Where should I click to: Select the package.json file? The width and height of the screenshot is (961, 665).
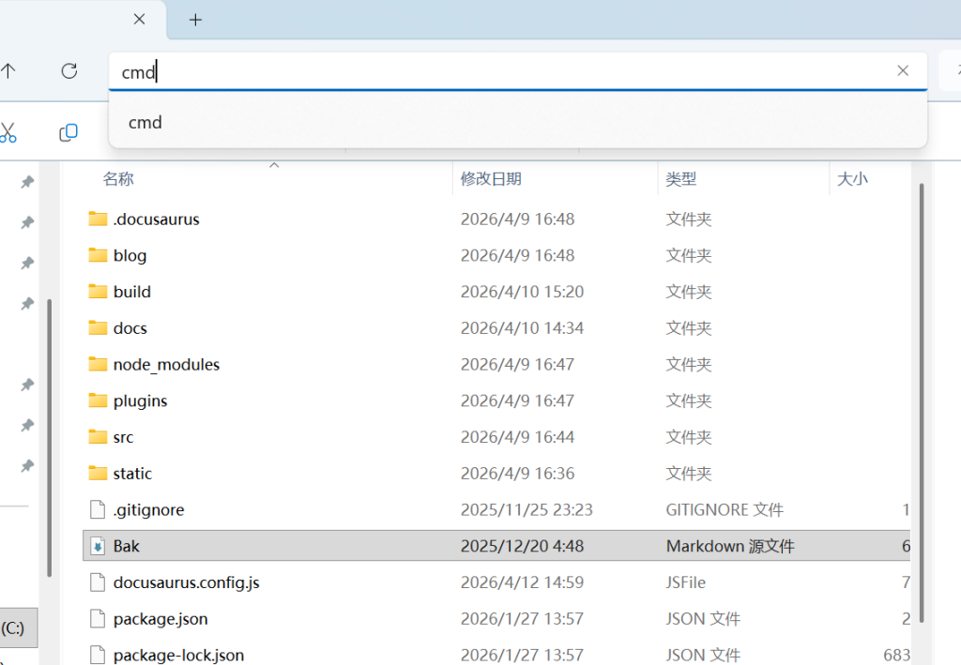pos(160,619)
